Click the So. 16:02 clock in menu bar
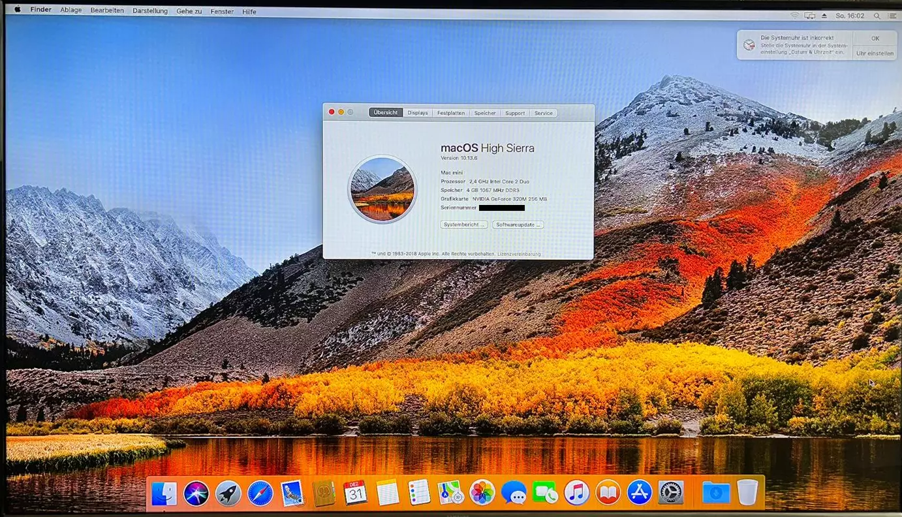This screenshot has height=517, width=902. click(850, 15)
